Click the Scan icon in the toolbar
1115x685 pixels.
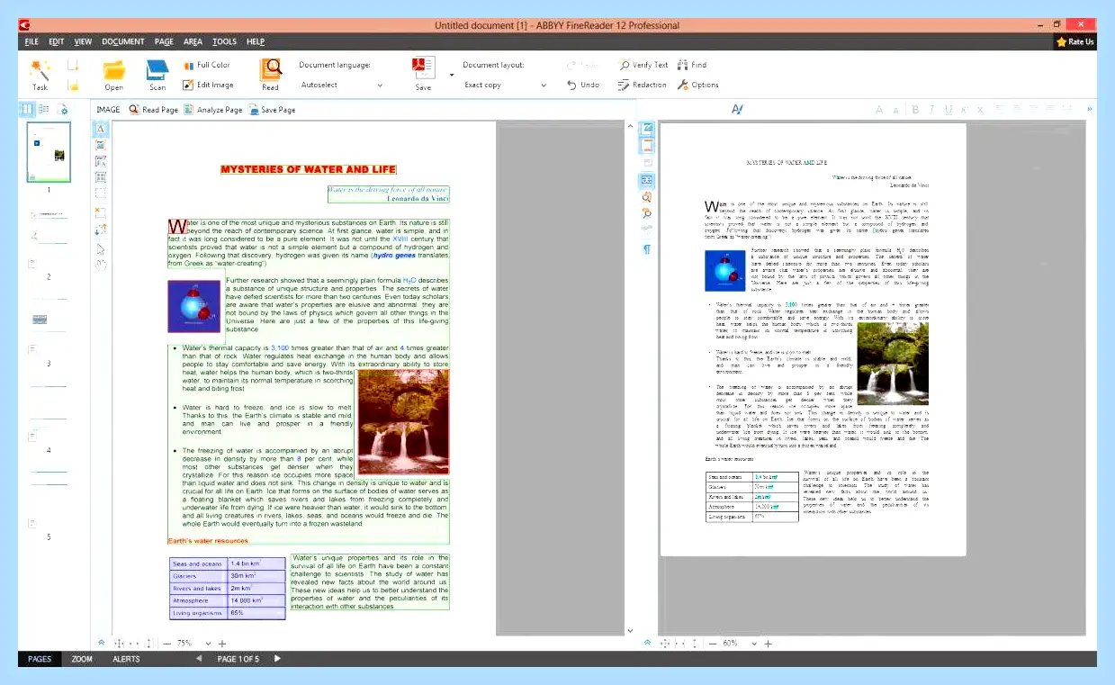coord(157,70)
